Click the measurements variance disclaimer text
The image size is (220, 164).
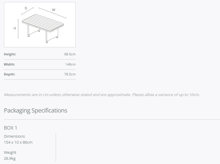(x=102, y=95)
